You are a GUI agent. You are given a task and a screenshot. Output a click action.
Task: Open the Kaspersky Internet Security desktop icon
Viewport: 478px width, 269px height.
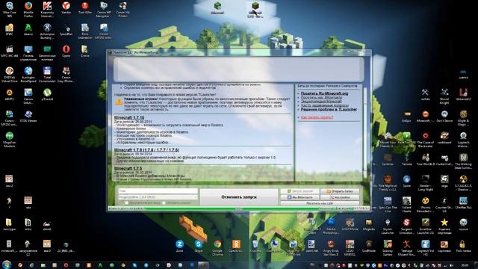47,8
